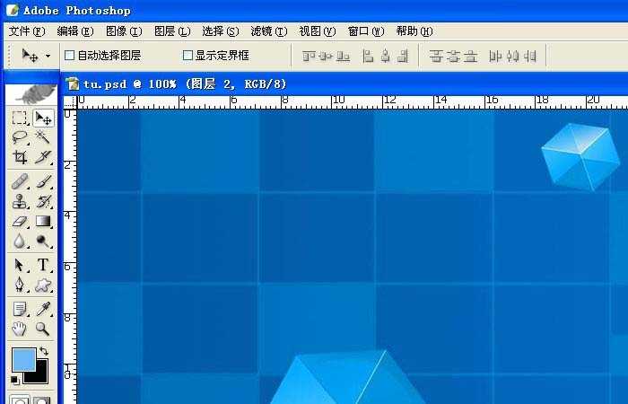
Task: Align vertical centers in options bar
Action: (x=326, y=56)
